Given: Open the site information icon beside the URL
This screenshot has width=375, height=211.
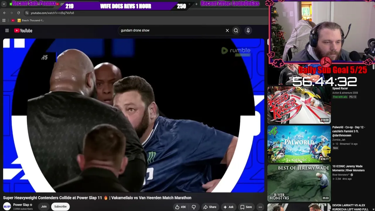Looking at the screenshot, I should click(27, 13).
